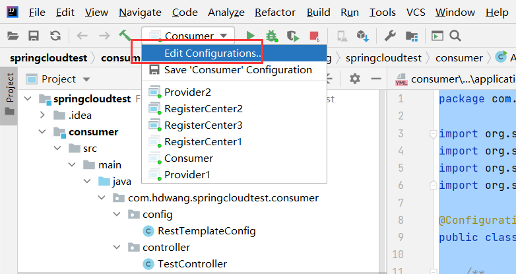516x274 pixels.
Task: Click the Run with Coverage icon
Action: pos(292,36)
